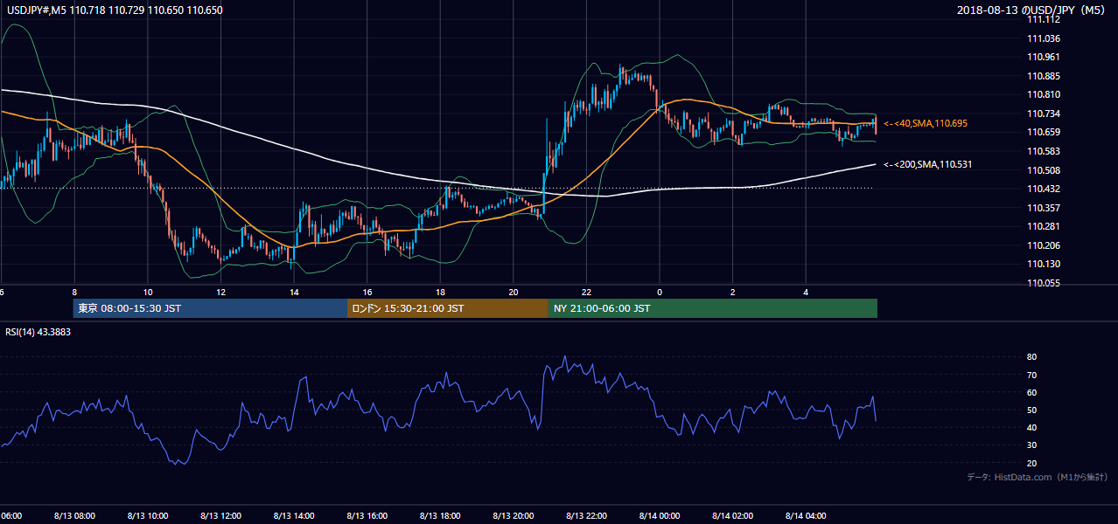1118x524 pixels.
Task: Click RSI scale value 50
Action: [1032, 410]
